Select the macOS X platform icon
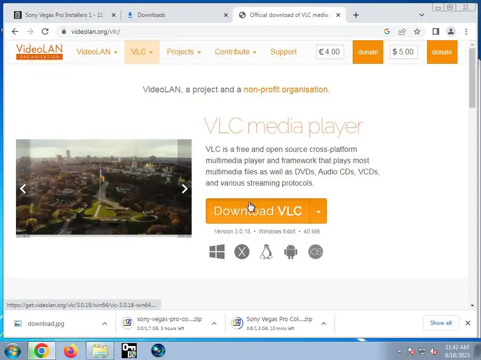 pos(242,252)
